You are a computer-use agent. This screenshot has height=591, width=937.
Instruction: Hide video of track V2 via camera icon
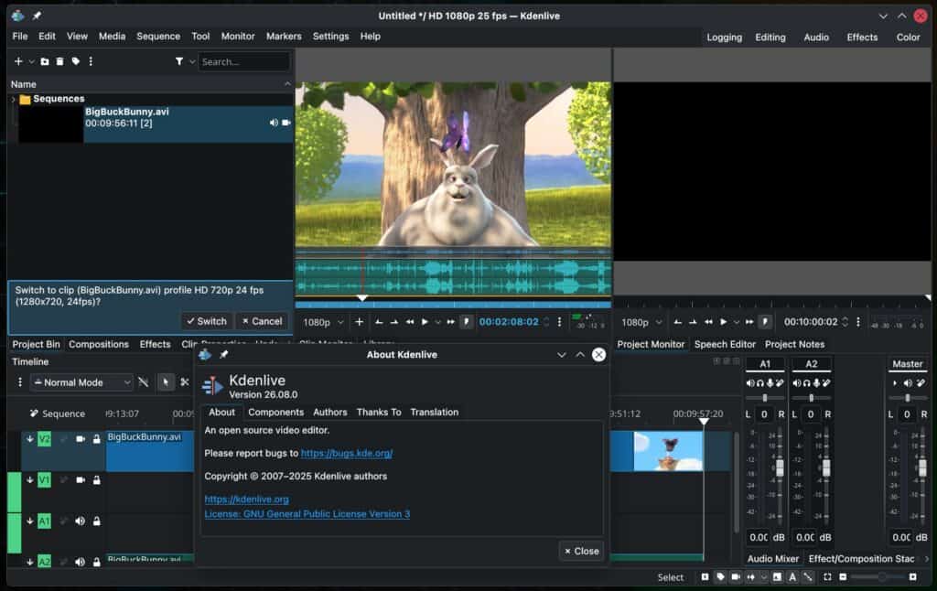81,439
